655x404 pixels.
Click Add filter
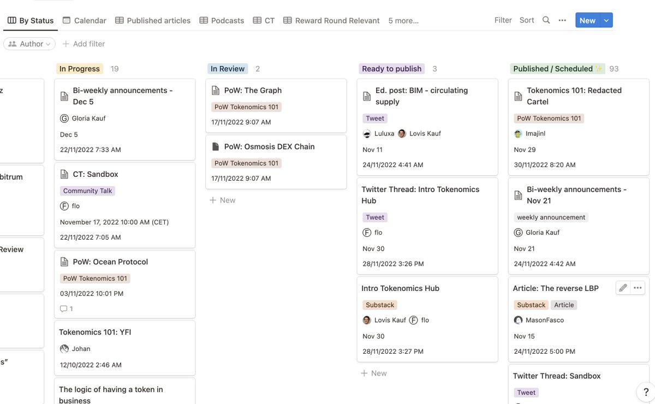(84, 44)
